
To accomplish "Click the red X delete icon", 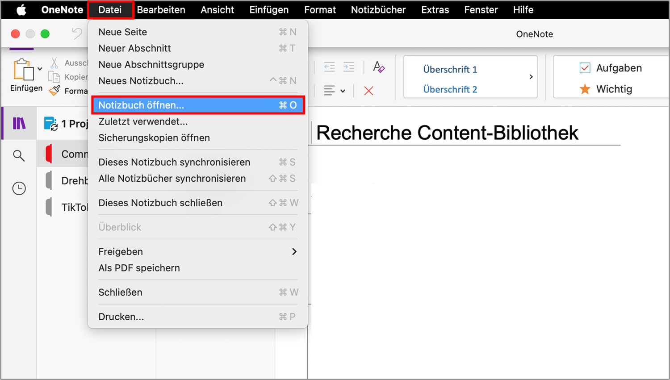I will click(x=368, y=91).
